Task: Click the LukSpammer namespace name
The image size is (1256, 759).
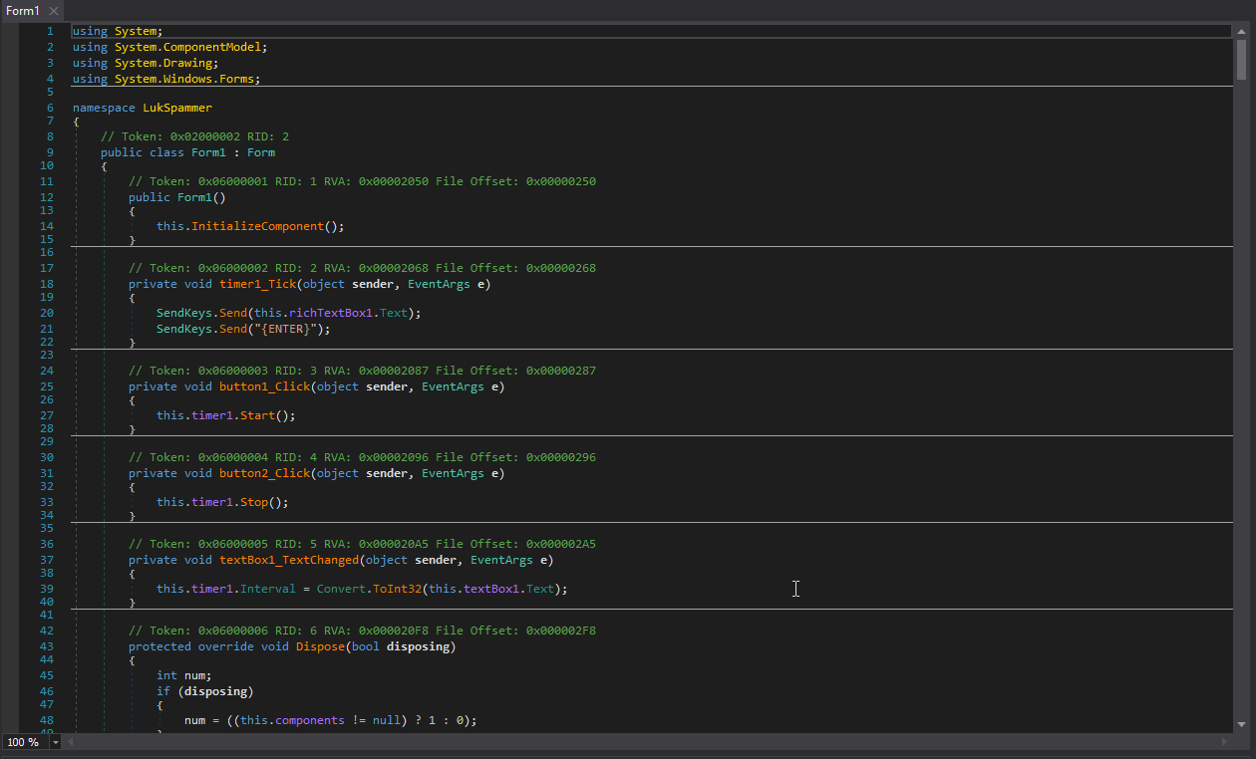Action: click(x=177, y=108)
